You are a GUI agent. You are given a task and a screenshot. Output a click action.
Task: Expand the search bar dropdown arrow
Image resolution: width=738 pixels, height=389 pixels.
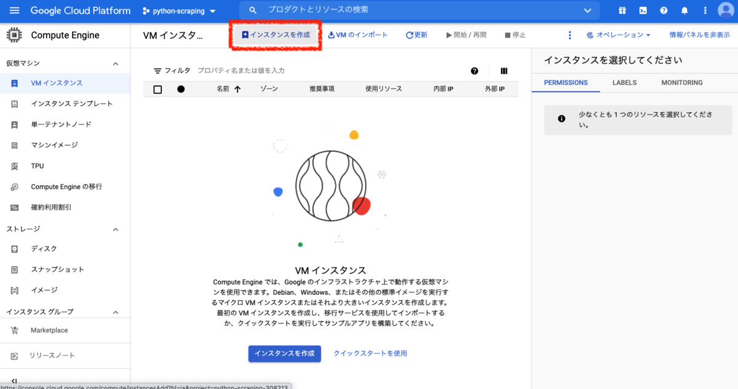587,10
